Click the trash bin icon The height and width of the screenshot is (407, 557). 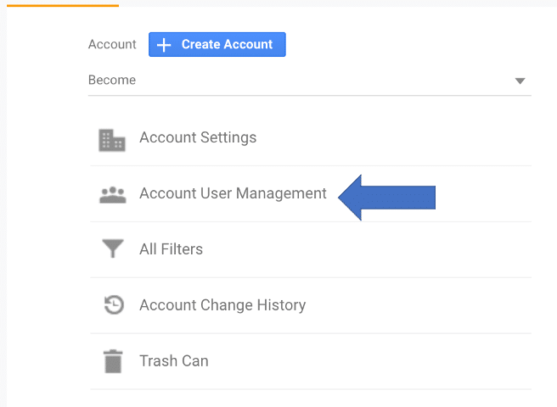click(x=113, y=361)
